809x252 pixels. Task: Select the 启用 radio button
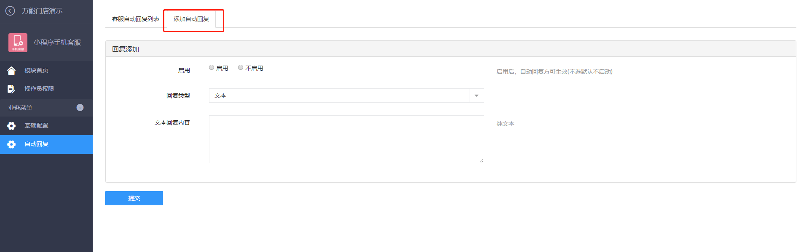pyautogui.click(x=212, y=67)
